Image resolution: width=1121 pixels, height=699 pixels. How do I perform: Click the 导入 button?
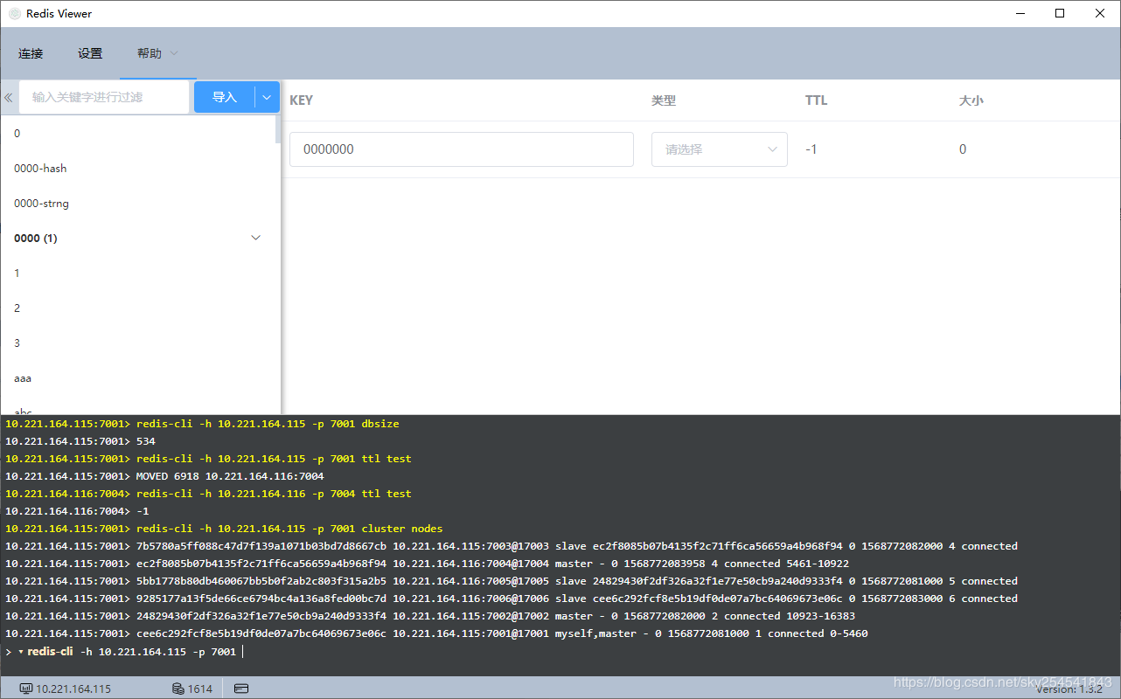[x=225, y=97]
